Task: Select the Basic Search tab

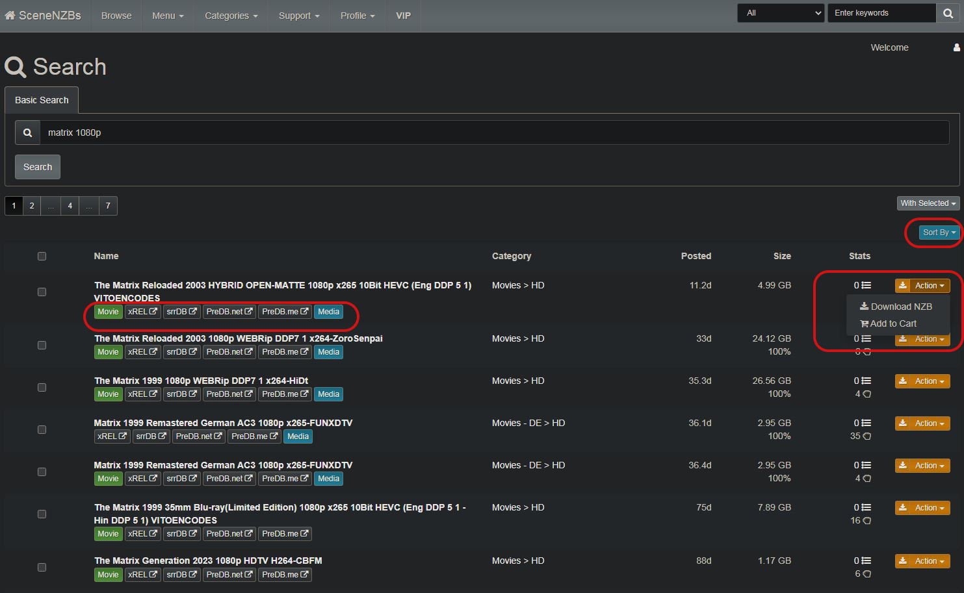Action: tap(42, 100)
